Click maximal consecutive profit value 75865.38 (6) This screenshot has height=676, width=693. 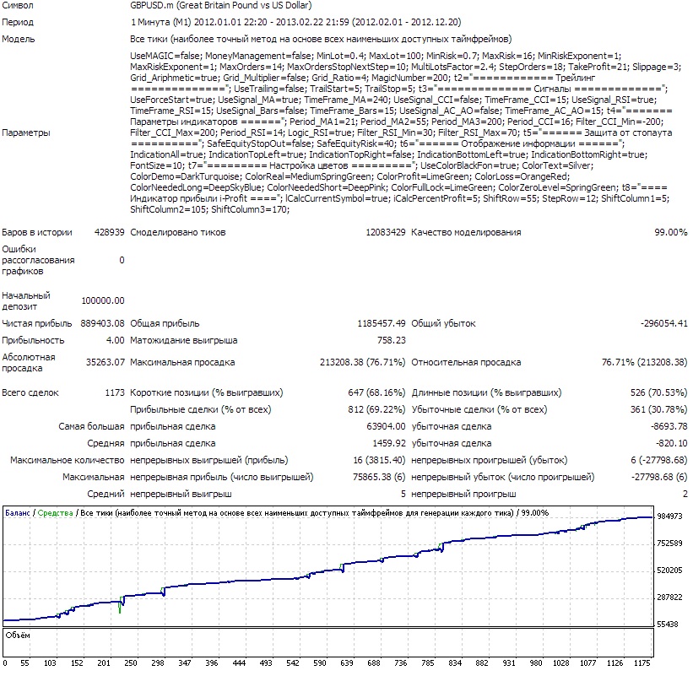379,477
